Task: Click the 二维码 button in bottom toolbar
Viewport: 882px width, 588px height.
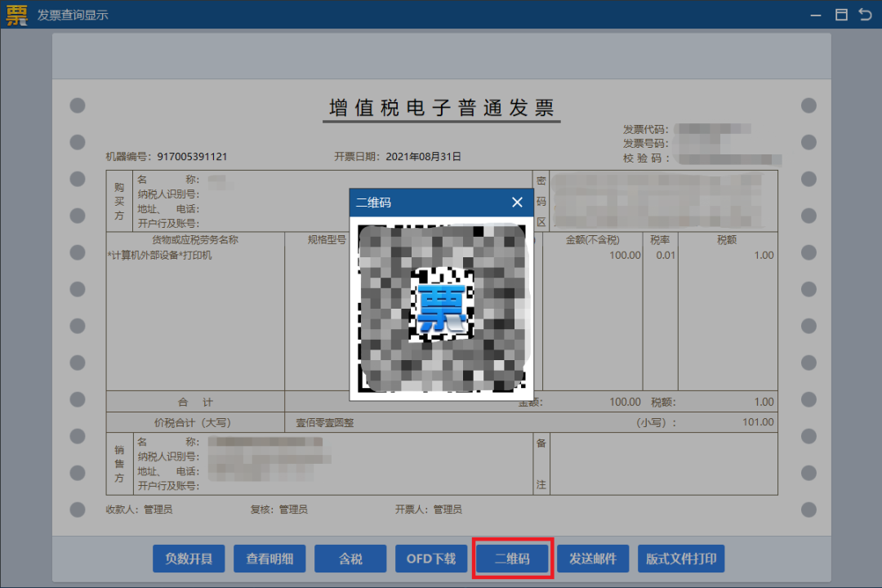Action: point(512,558)
